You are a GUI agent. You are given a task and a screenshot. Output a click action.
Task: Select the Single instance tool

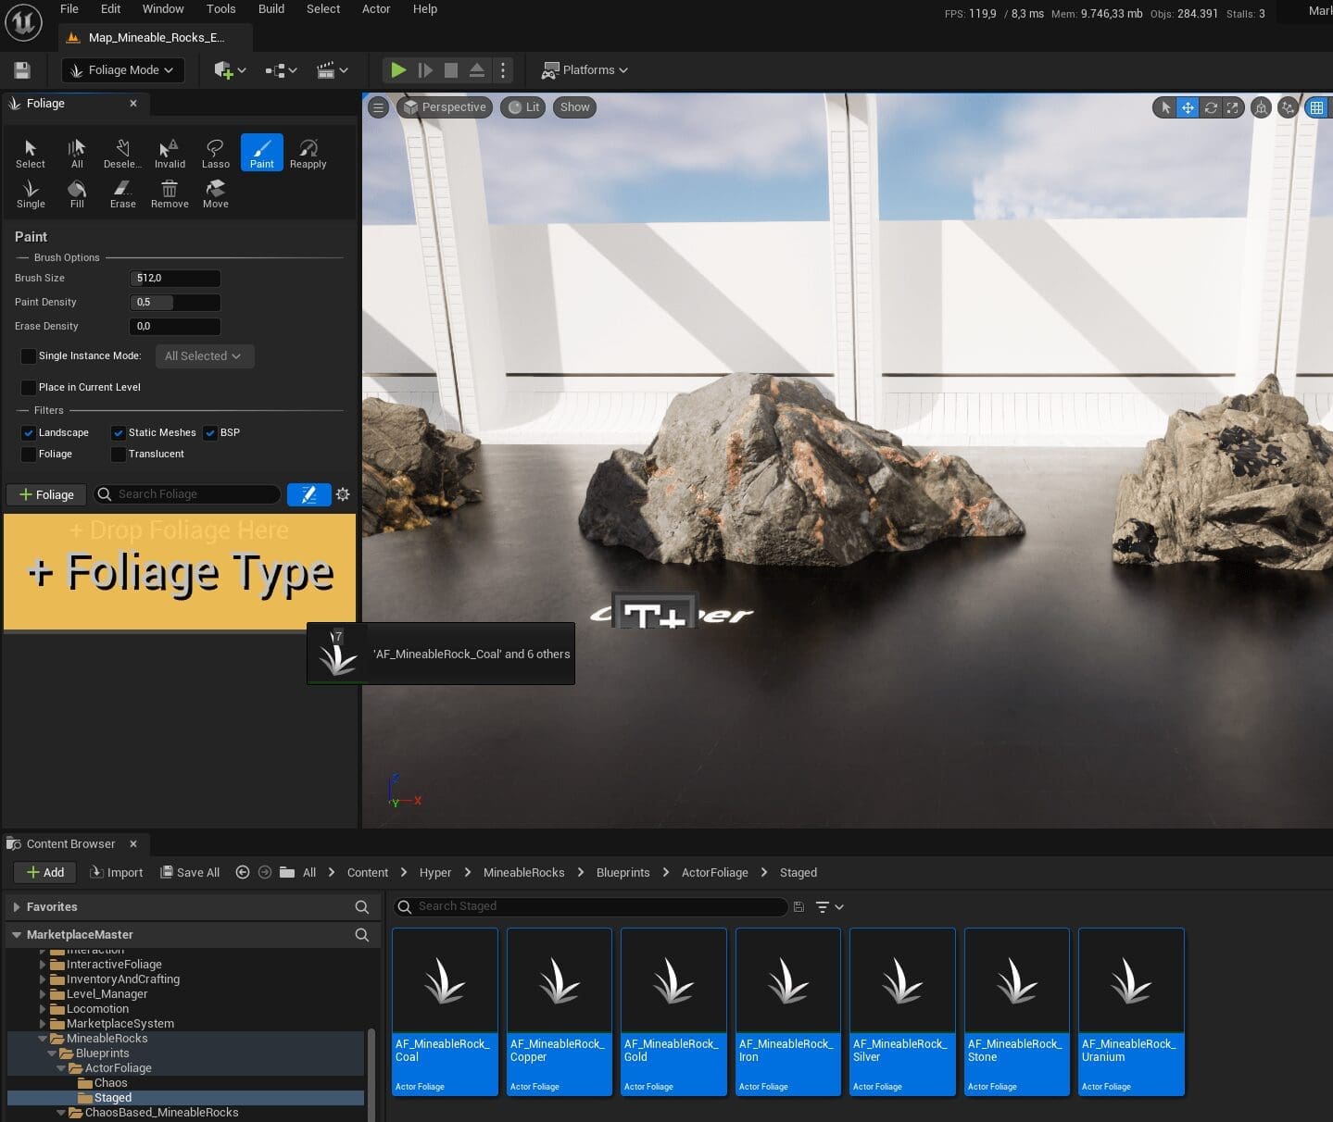point(31,193)
